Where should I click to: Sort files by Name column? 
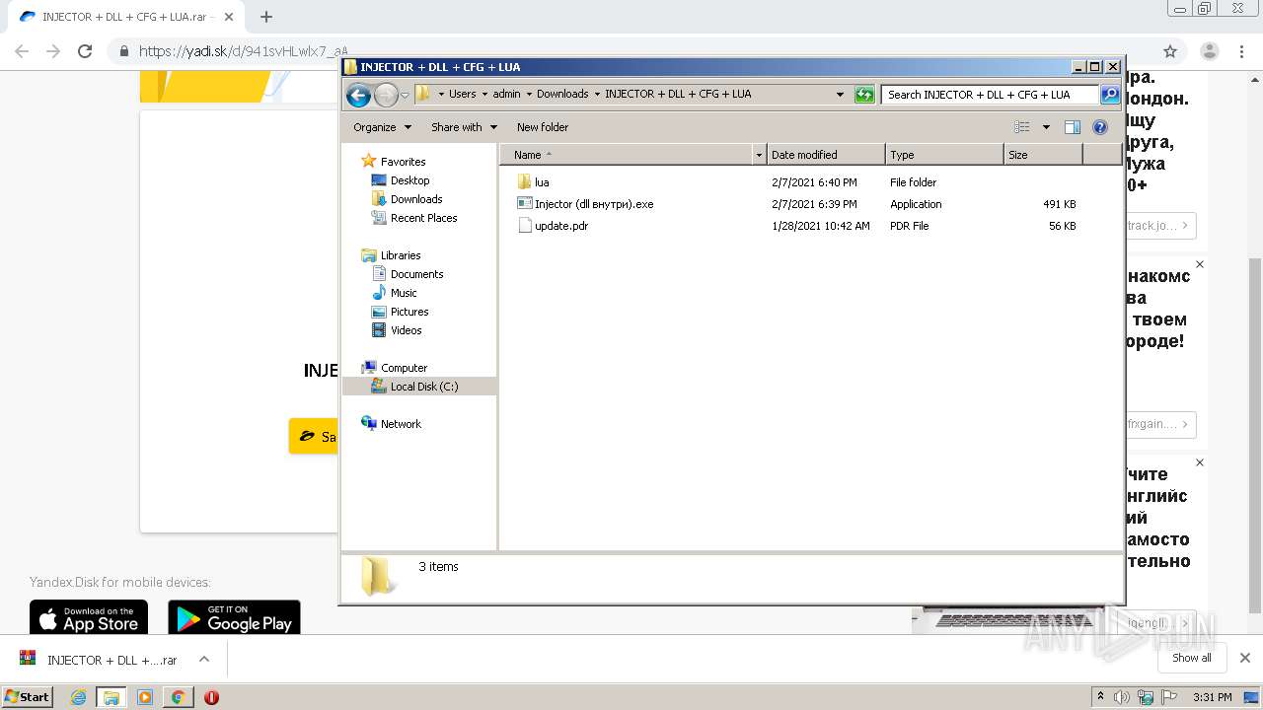point(626,155)
